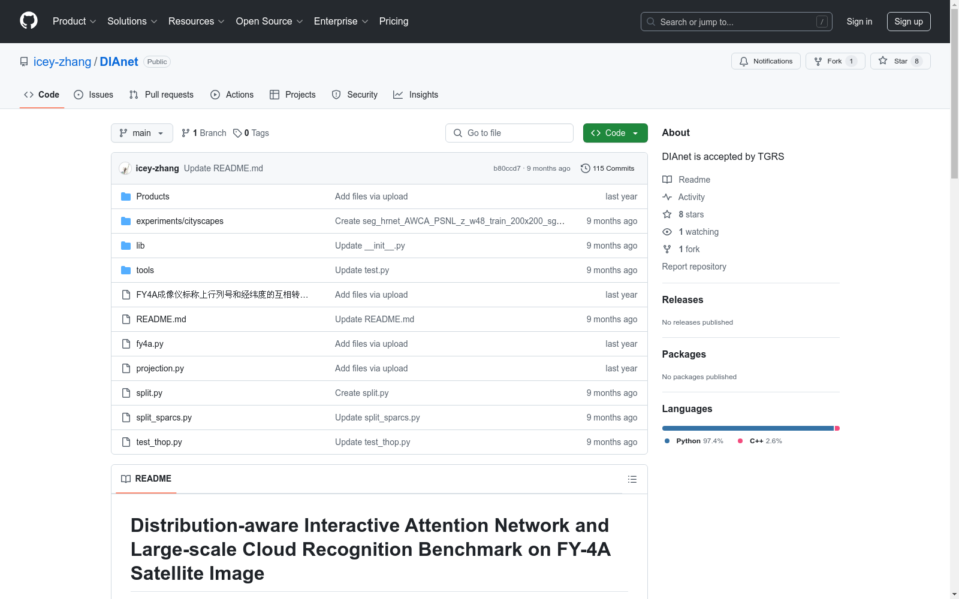Click the split.py file icon

tap(126, 393)
